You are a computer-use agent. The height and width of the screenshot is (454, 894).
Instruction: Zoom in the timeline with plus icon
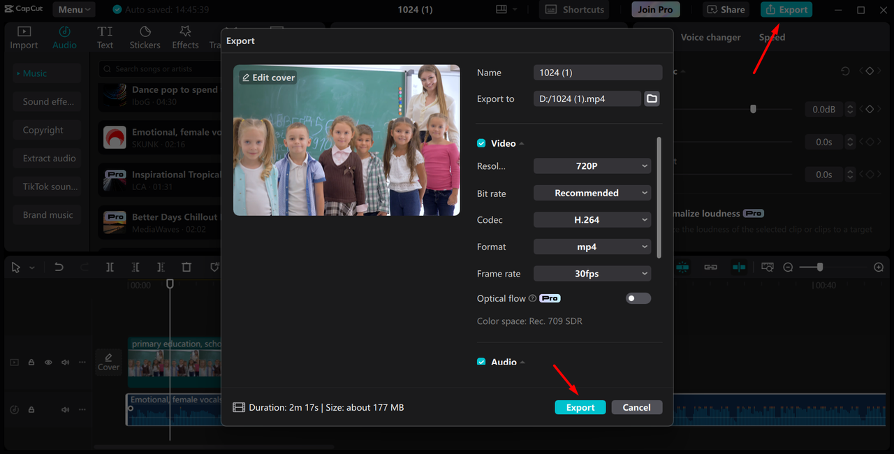[879, 268]
